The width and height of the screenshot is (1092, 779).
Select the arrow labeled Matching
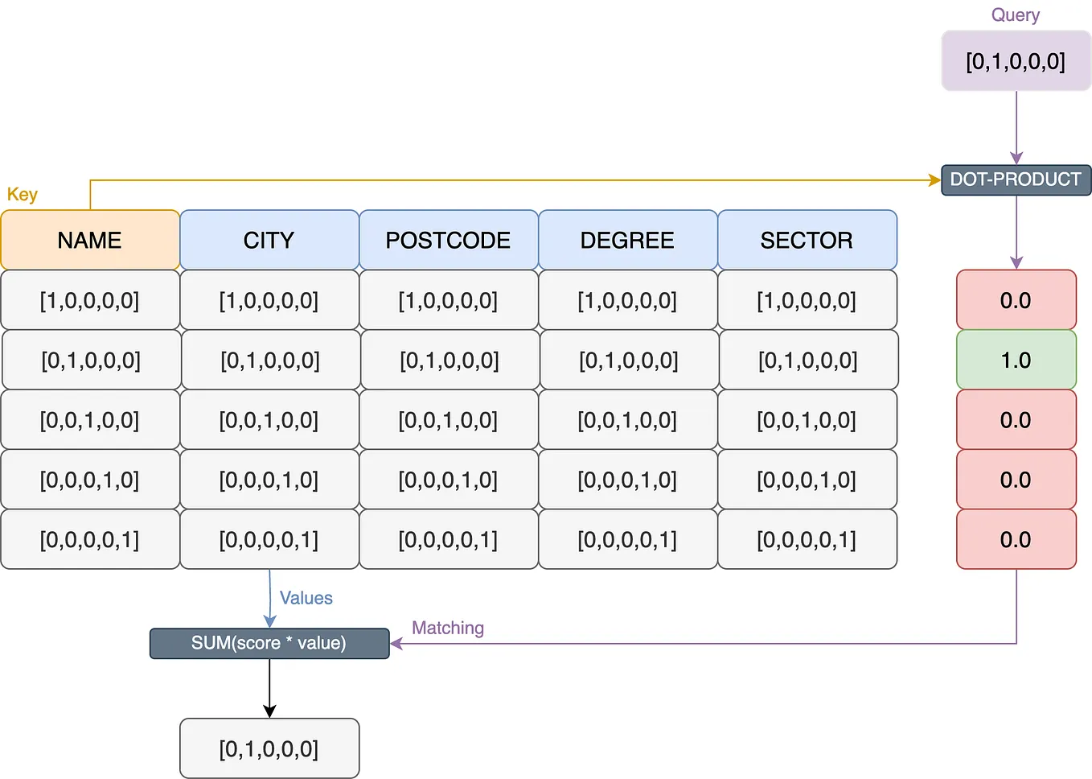tap(447, 628)
